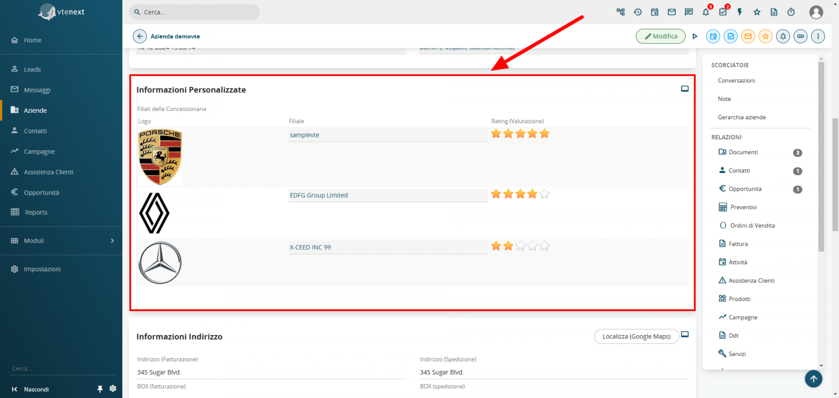
Task: Click the star rating for EDFG Group Limited
Action: (x=520, y=194)
